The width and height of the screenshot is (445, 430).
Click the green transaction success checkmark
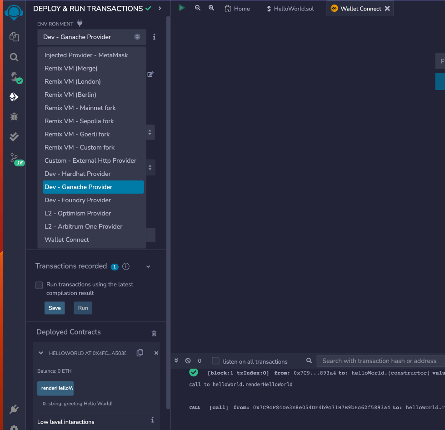tap(194, 372)
